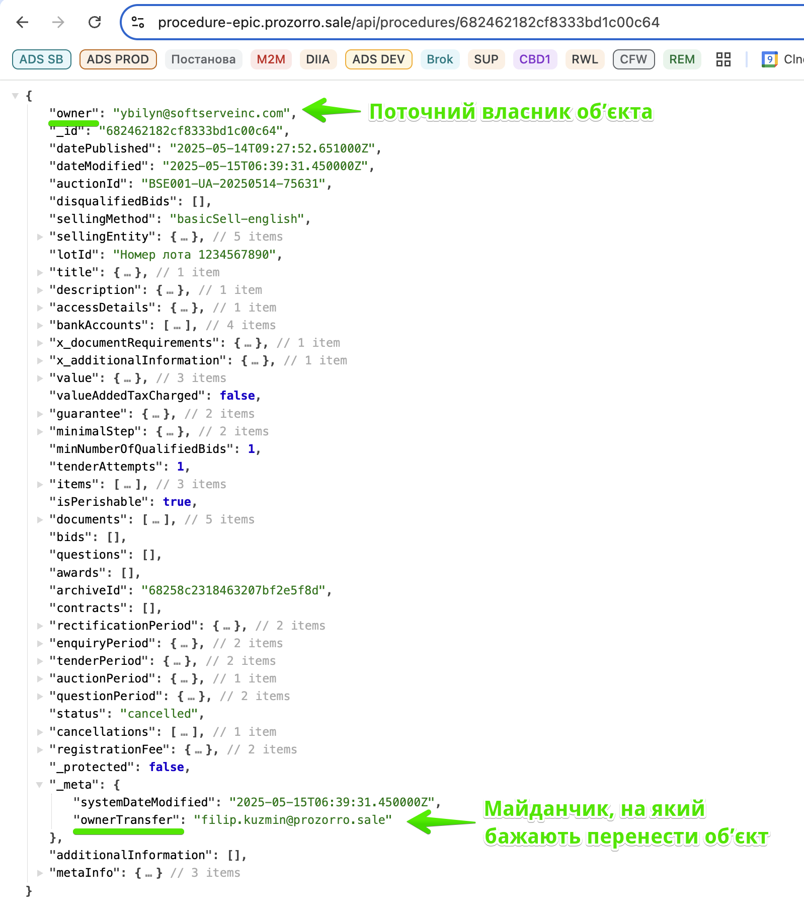Image resolution: width=804 pixels, height=914 pixels.
Task: Open the calendar bookmark icon
Action: click(769, 59)
